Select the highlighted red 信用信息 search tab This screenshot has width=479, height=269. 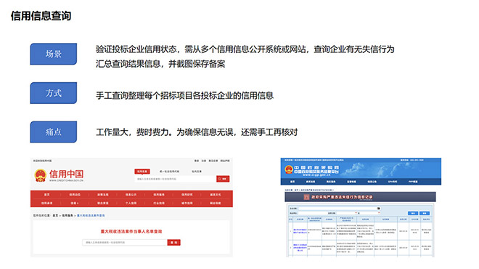pos(142,172)
